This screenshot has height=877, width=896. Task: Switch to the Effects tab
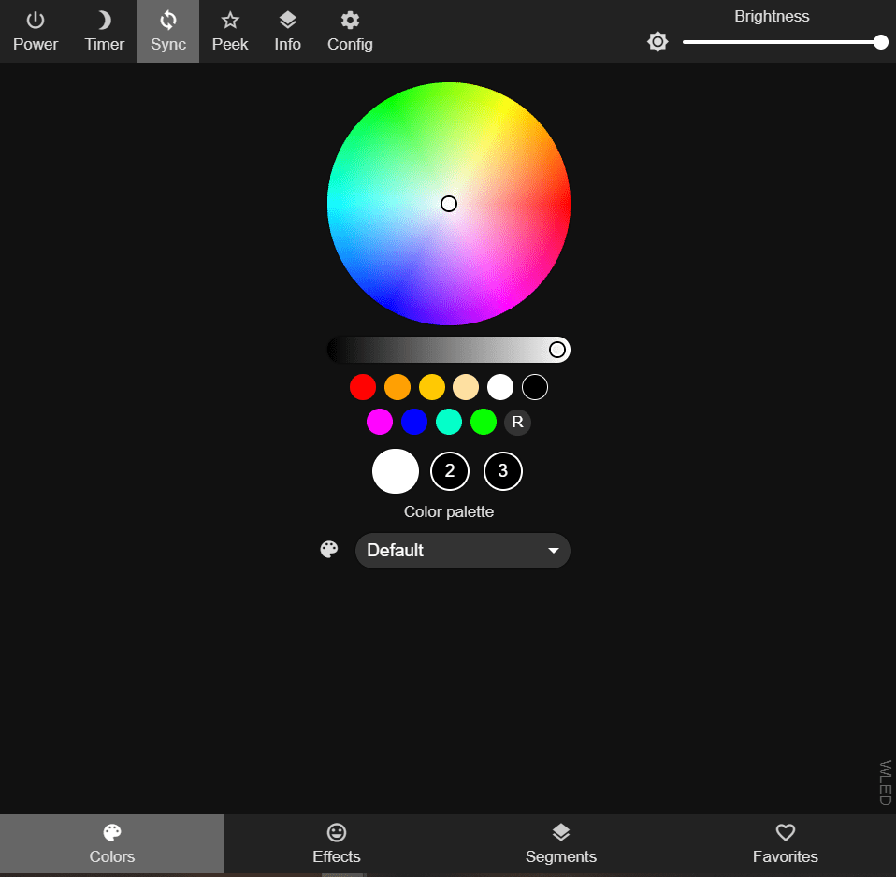pos(337,844)
